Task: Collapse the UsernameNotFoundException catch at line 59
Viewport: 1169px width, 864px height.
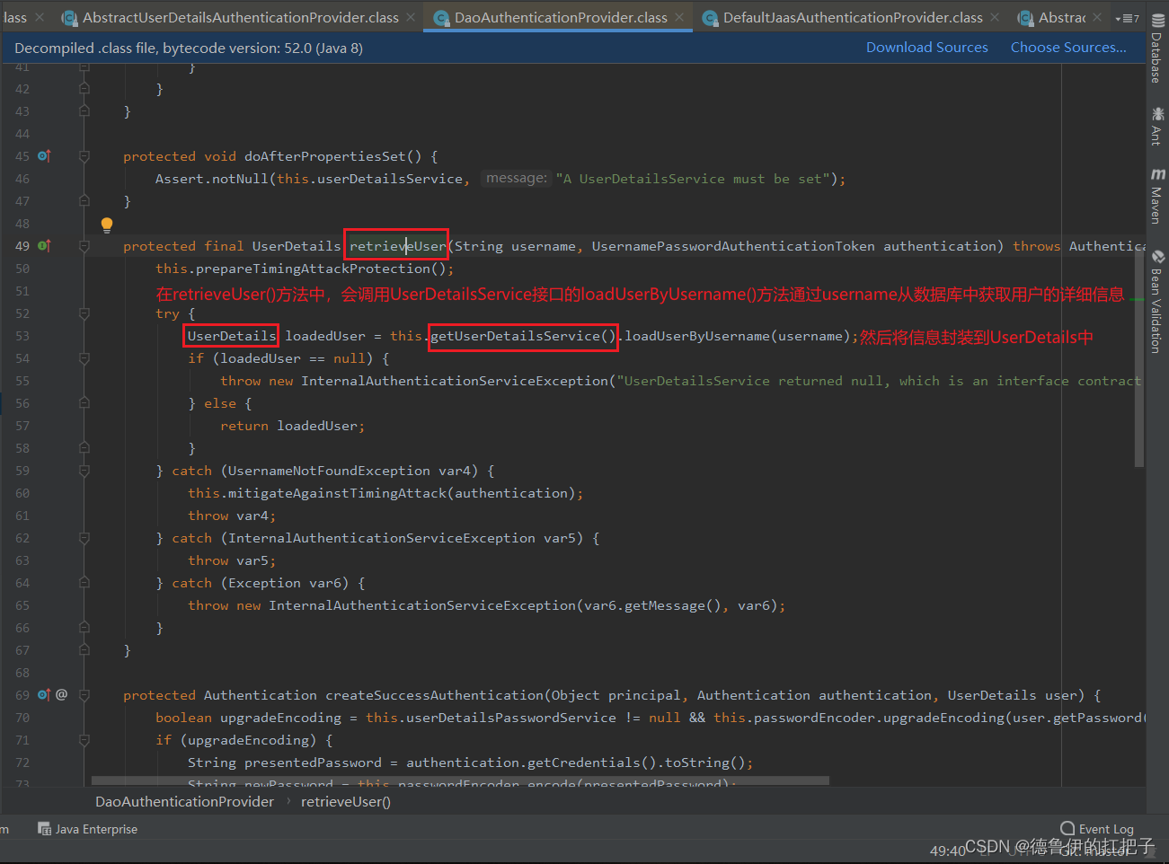Action: [84, 471]
